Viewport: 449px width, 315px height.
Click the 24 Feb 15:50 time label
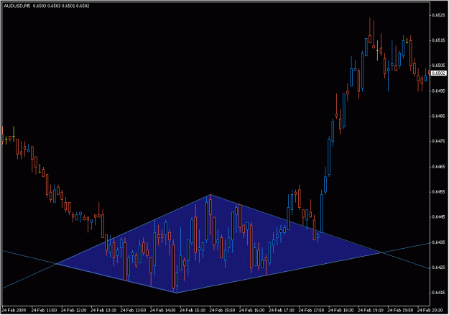pos(222,311)
